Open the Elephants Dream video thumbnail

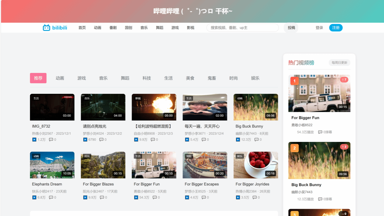(x=52, y=165)
